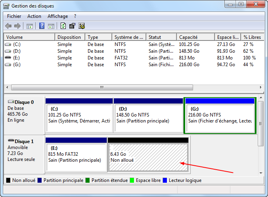
Task: Toggle the action pane toolbar icon
Action: [x=51, y=26]
